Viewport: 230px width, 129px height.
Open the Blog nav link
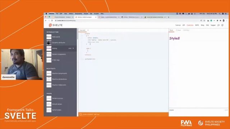click(203, 25)
